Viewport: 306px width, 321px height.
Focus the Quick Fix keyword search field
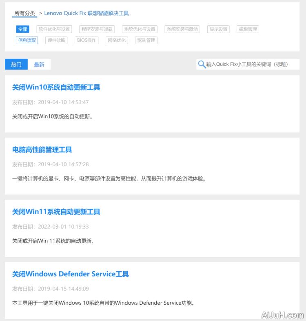click(248, 64)
